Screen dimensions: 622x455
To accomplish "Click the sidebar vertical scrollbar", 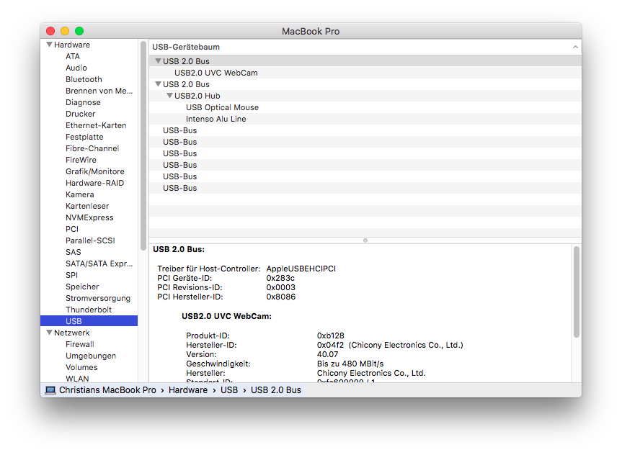I will click(x=143, y=144).
